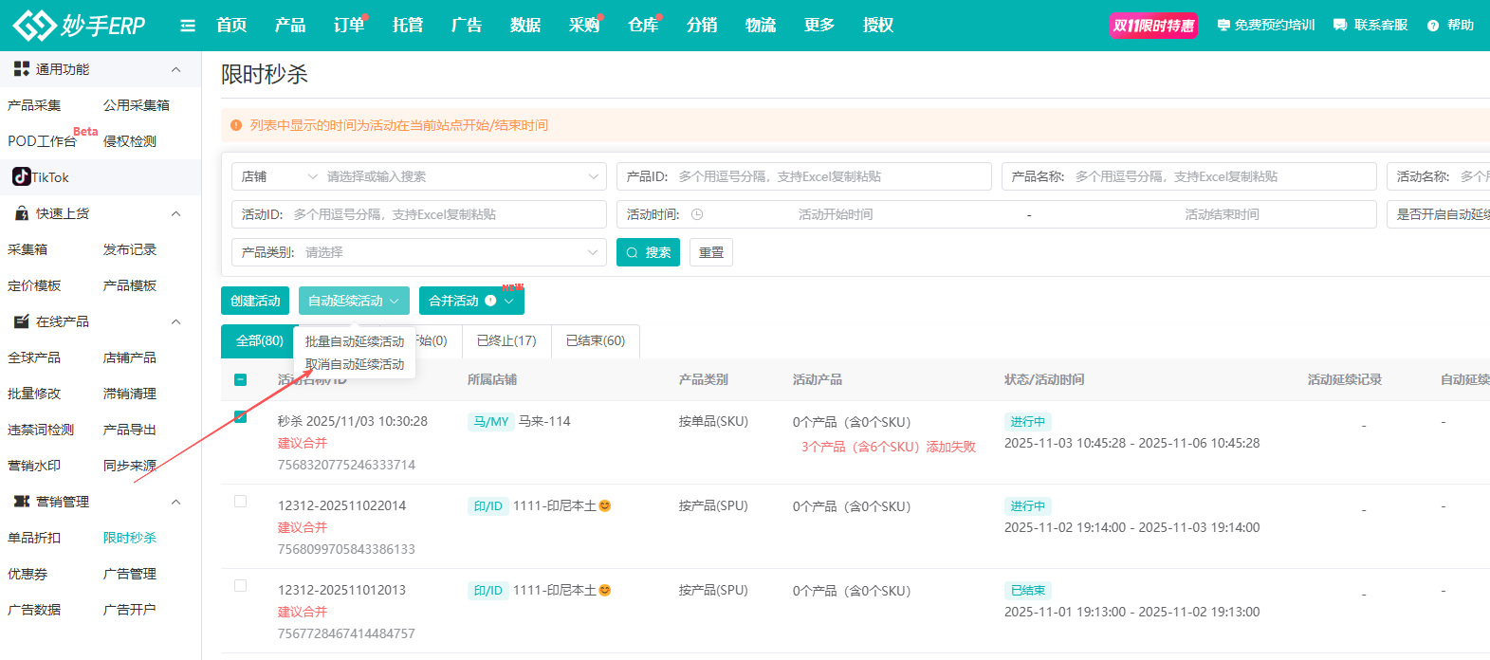The height and width of the screenshot is (660, 1490).
Task: Open 帮助 question mark icon
Action: coord(1433,26)
